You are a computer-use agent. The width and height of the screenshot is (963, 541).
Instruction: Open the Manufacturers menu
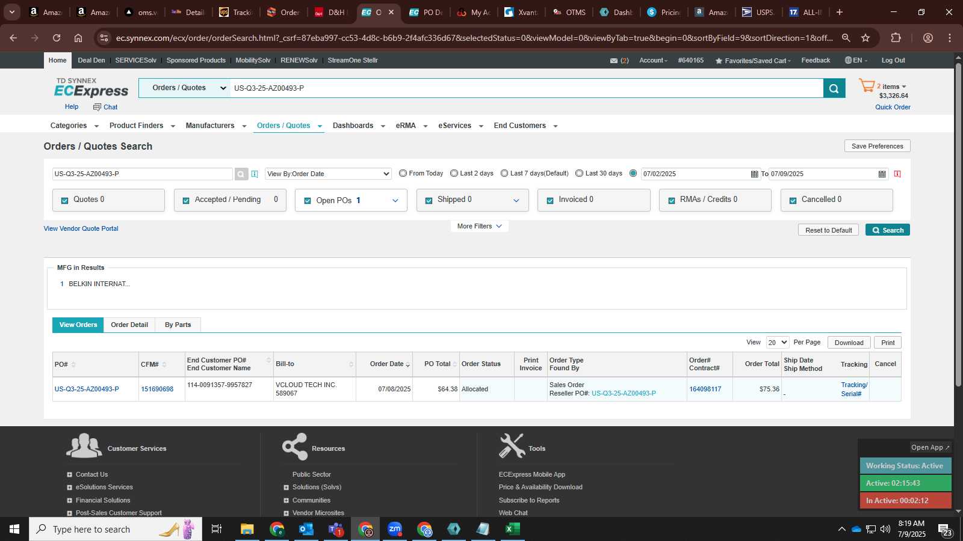[216, 126]
